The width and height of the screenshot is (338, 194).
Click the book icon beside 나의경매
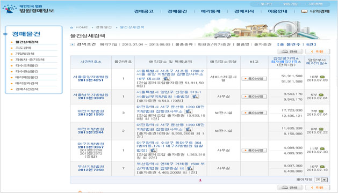pyautogui.click(x=304, y=11)
